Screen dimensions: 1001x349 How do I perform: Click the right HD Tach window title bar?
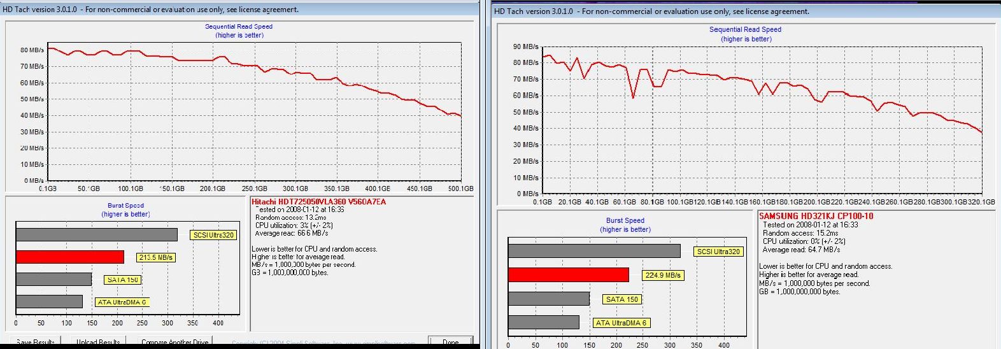(x=651, y=11)
